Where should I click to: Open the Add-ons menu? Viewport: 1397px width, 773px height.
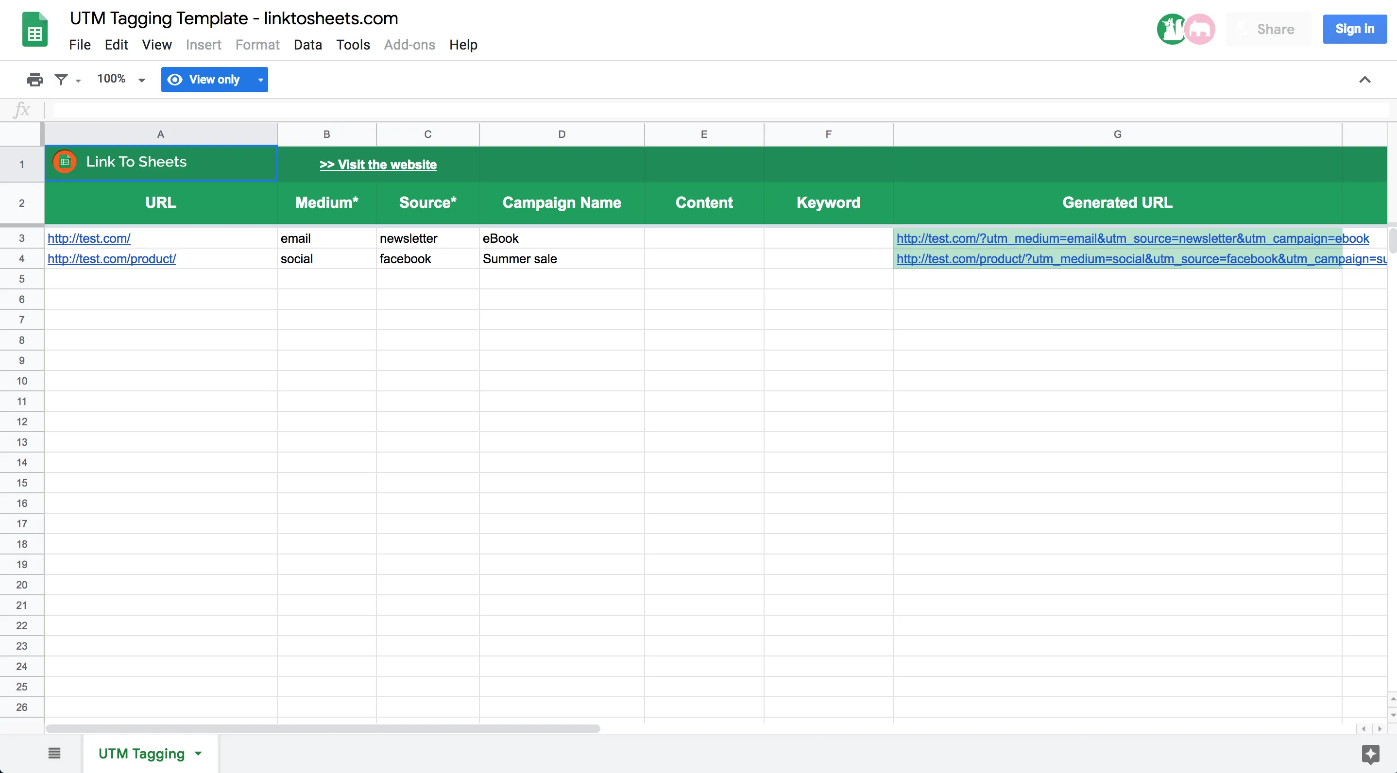click(x=409, y=45)
